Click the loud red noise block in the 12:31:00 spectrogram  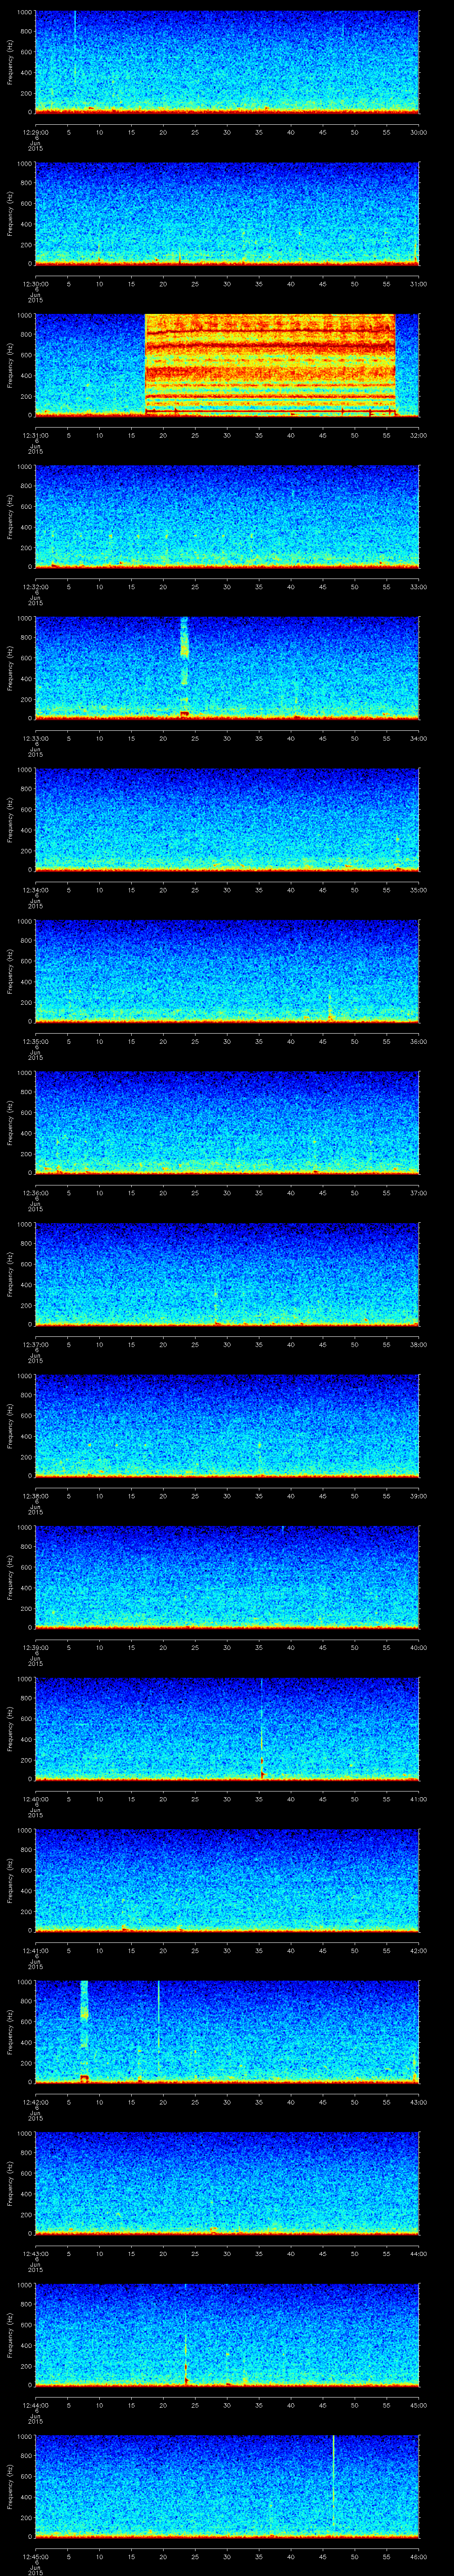point(270,365)
